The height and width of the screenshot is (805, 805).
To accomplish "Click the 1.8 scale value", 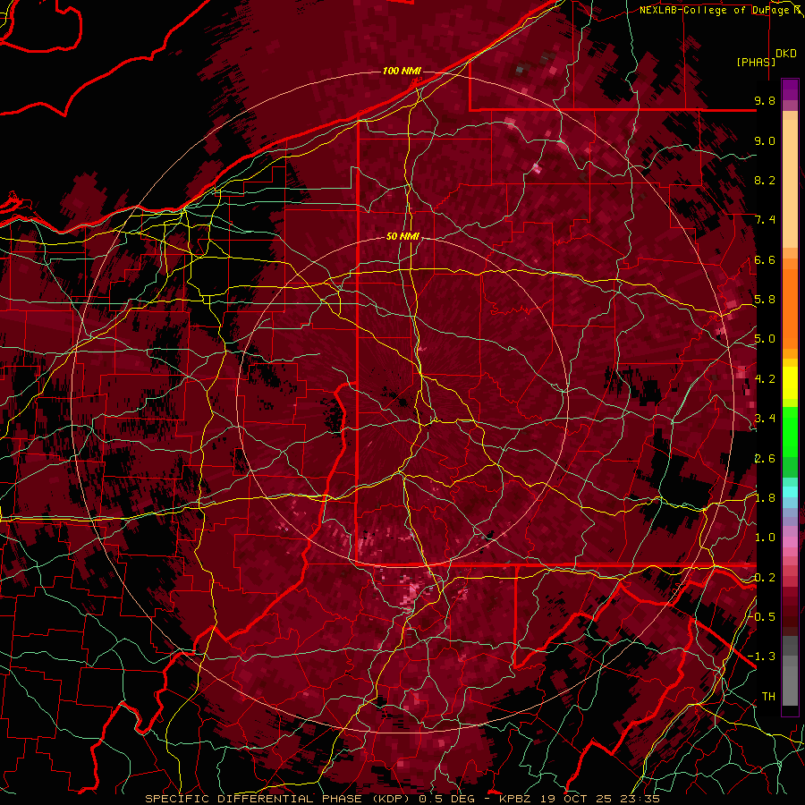I will pyautogui.click(x=765, y=498).
